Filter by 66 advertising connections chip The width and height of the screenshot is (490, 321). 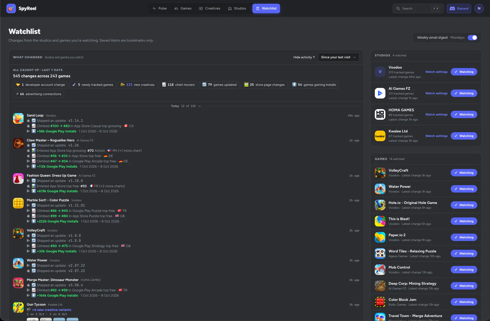38,94
